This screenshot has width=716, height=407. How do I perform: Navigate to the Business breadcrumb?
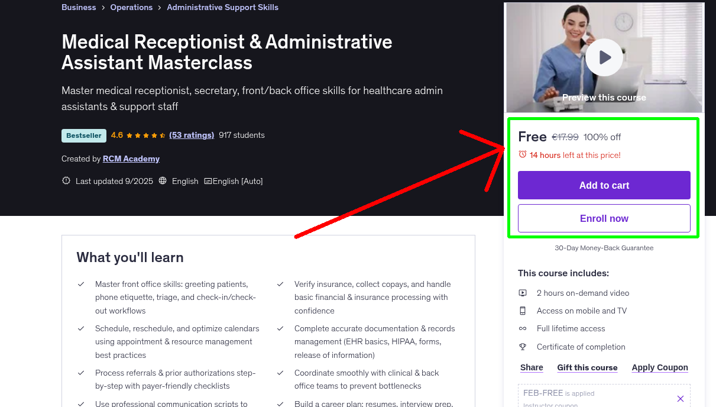[x=78, y=7]
